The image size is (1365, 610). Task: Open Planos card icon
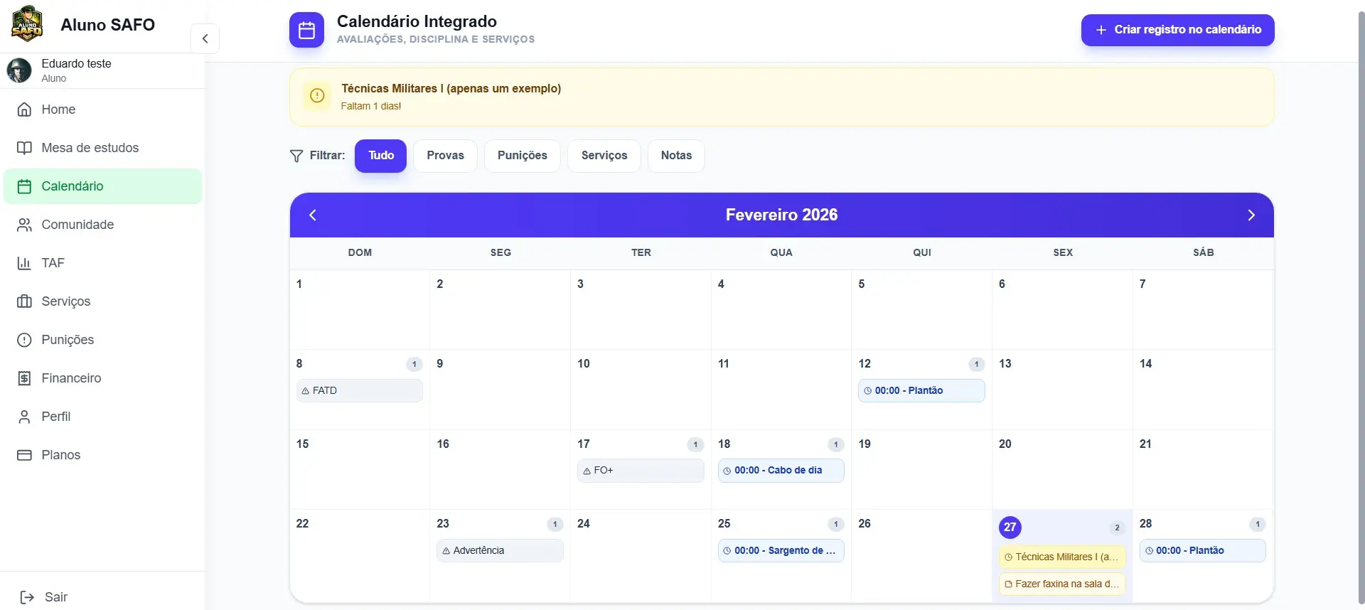(x=24, y=455)
